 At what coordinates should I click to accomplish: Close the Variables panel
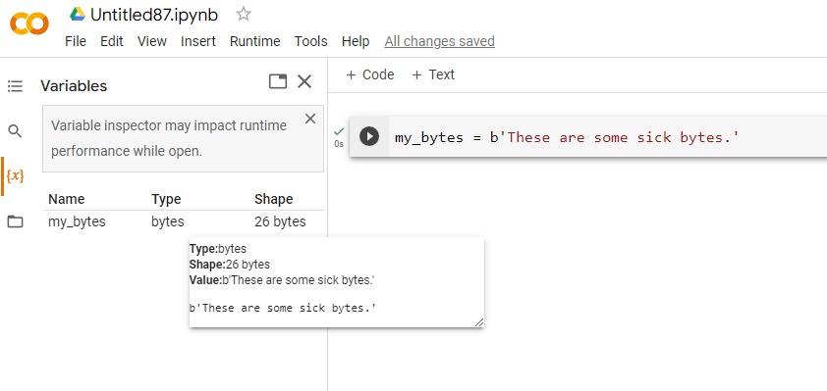tap(304, 81)
